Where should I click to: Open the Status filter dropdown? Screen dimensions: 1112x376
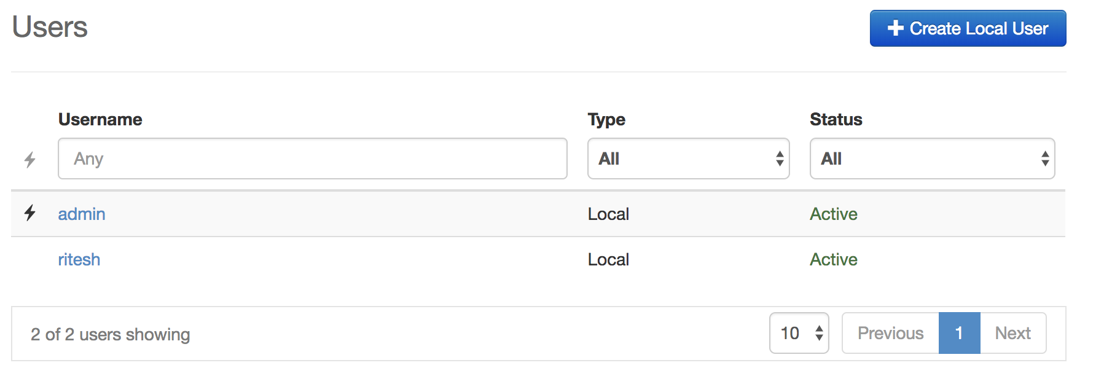coord(931,159)
